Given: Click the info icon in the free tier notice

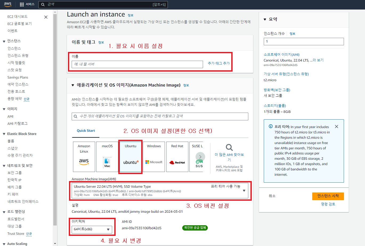Looking at the screenshot, I should tap(271, 126).
